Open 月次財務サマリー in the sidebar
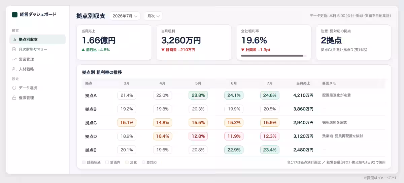The width and height of the screenshot is (404, 183). click(37, 49)
